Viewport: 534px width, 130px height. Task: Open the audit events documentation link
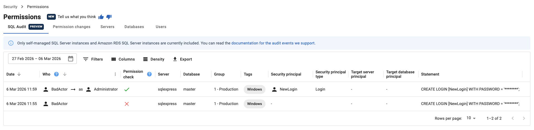pyautogui.click(x=273, y=43)
